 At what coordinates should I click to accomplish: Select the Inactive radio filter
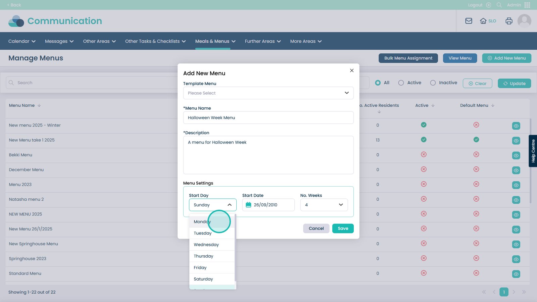pos(433,83)
